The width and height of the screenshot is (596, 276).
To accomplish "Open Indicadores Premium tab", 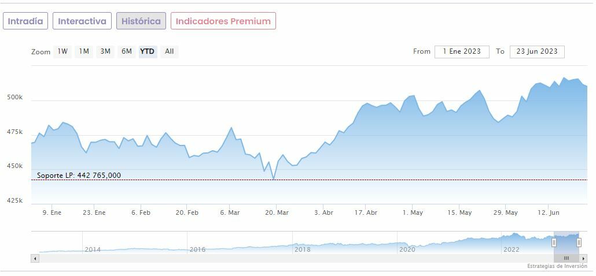I will (x=223, y=21).
